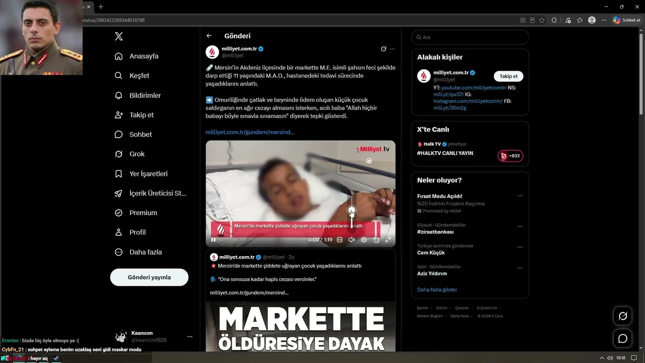Viewport: 645px width, 363px height.
Task: Open account options next to Kaancım
Action: click(x=190, y=336)
